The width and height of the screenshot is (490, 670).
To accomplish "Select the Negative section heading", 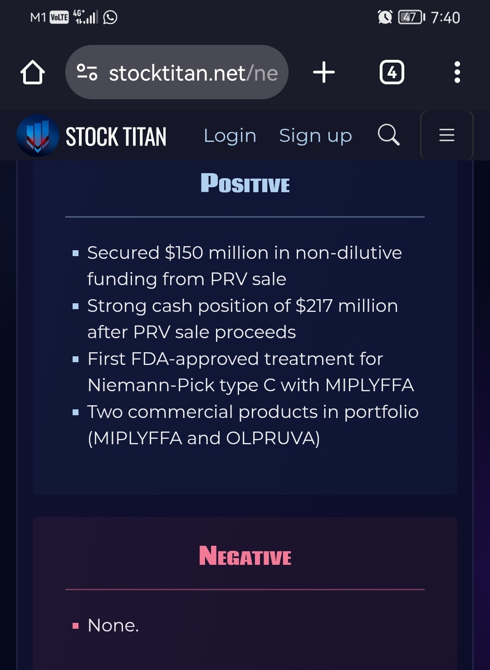I will click(245, 556).
